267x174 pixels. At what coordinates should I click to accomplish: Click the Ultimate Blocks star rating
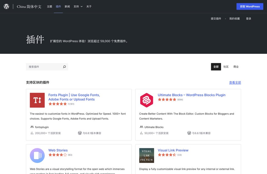167,100
